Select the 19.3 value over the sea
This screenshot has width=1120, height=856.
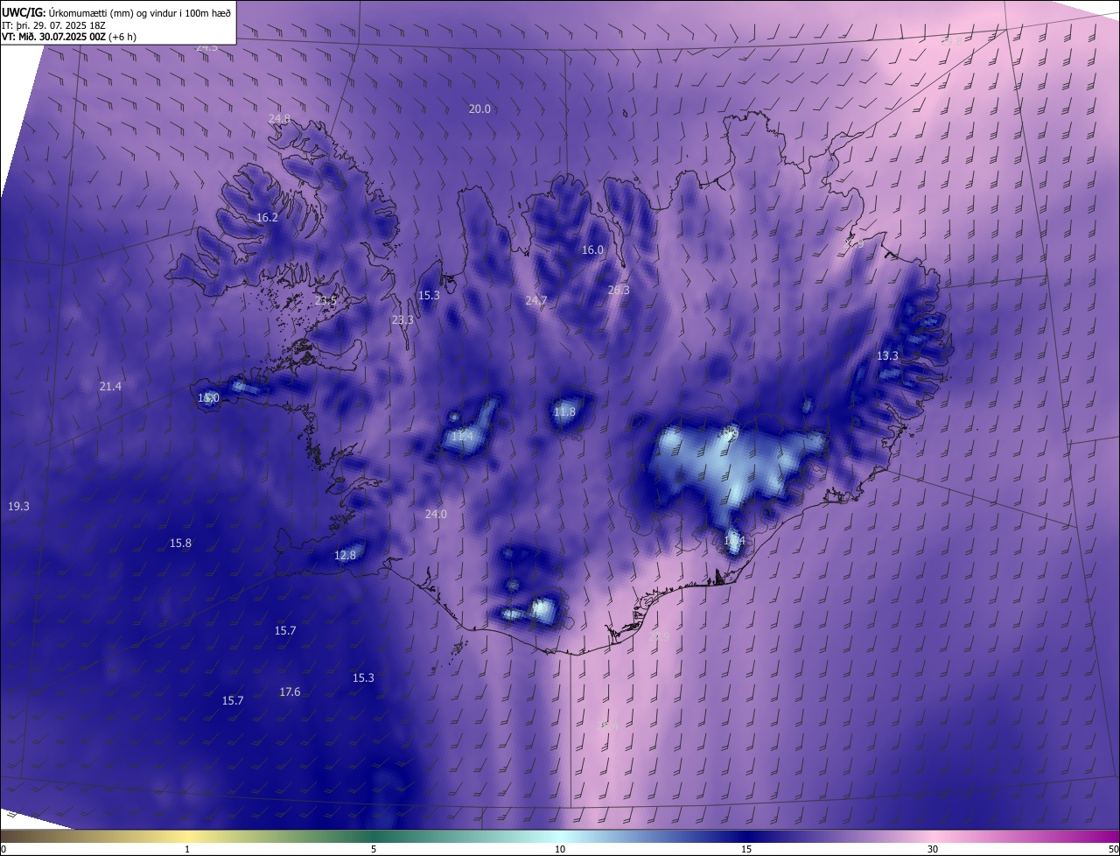18,507
